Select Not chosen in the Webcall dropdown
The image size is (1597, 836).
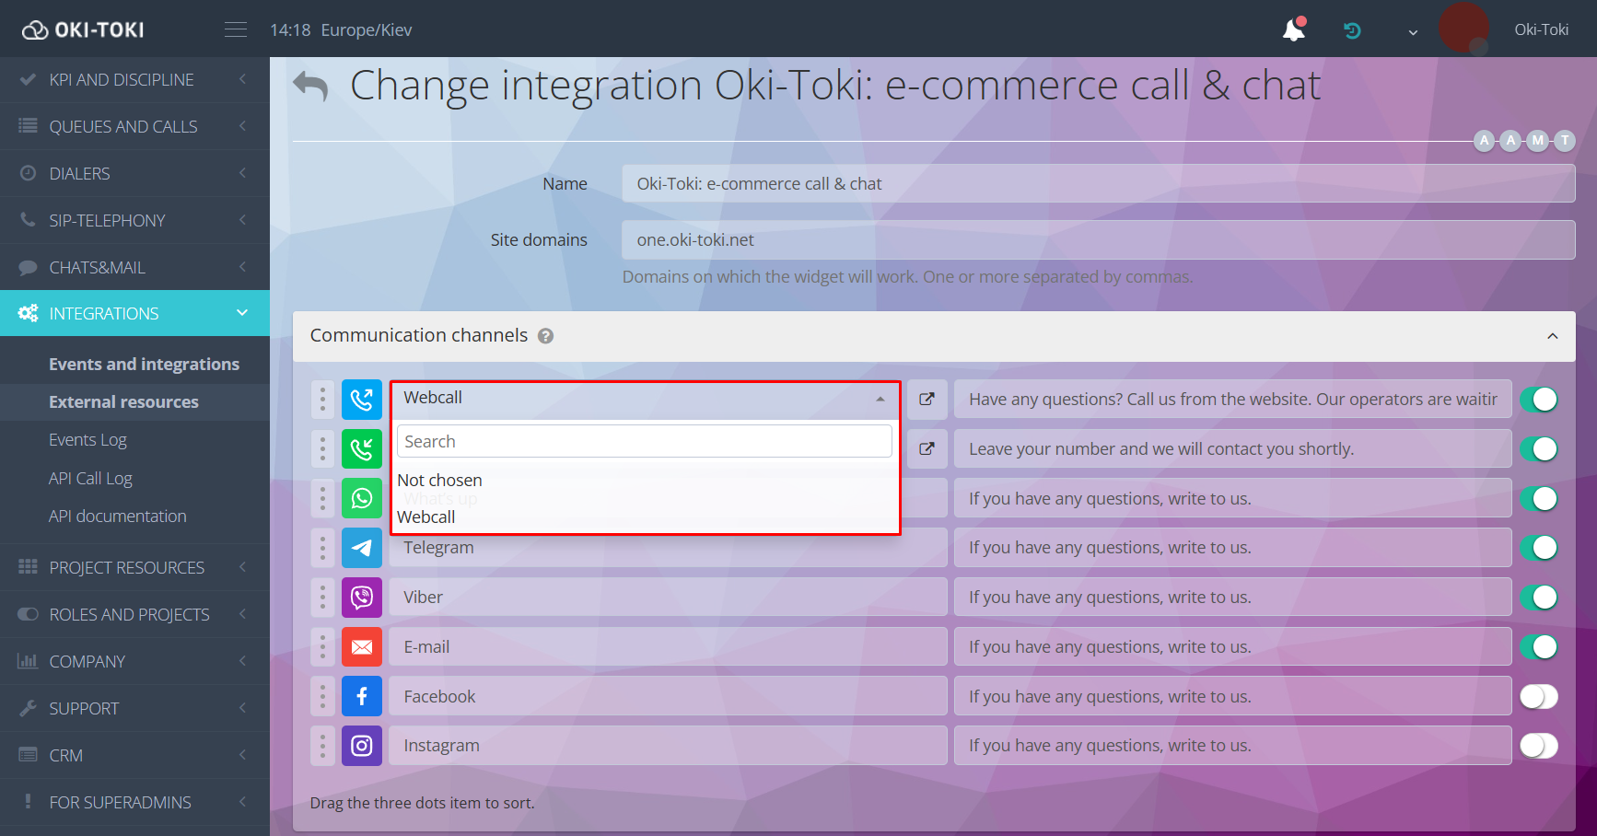pos(439,480)
